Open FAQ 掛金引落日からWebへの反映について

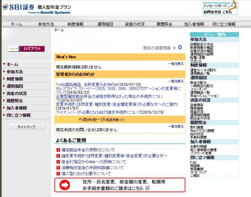coord(94,162)
